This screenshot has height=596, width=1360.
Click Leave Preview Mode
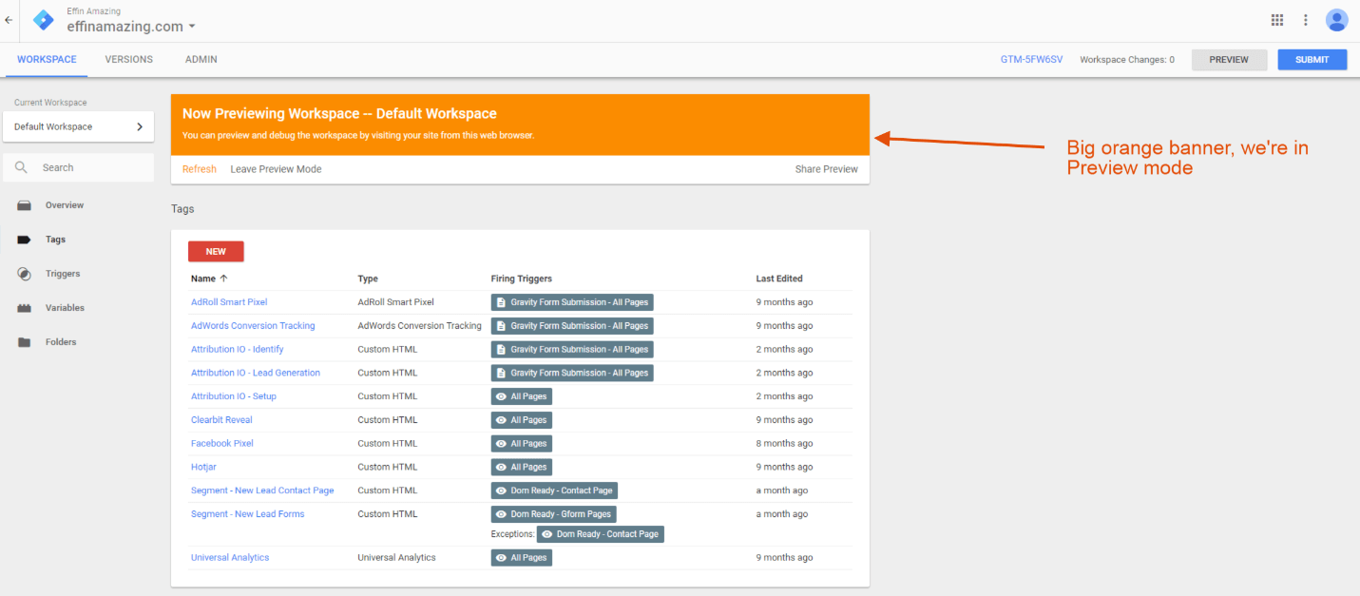[x=276, y=168]
